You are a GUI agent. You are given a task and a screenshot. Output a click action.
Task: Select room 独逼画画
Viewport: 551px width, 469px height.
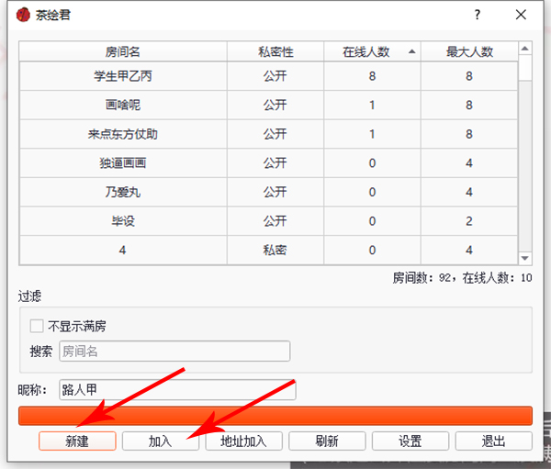tap(123, 163)
